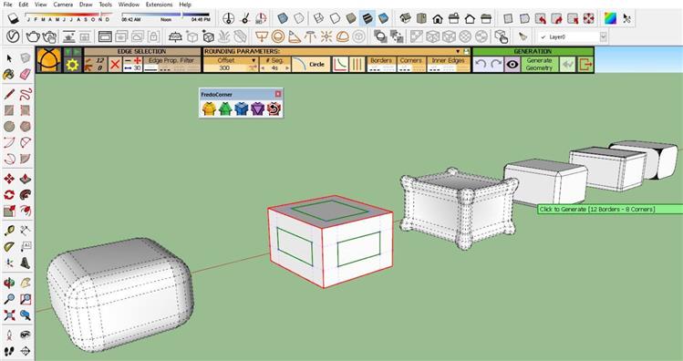
Task: Pick the Paint Bucket tool
Action: [x=9, y=75]
